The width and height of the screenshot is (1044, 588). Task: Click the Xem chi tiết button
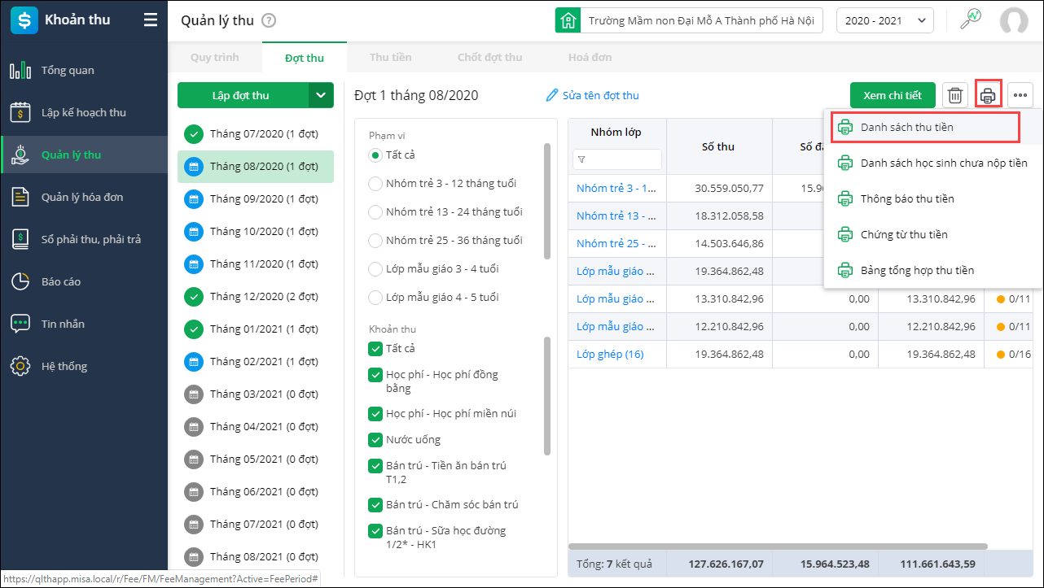click(892, 95)
